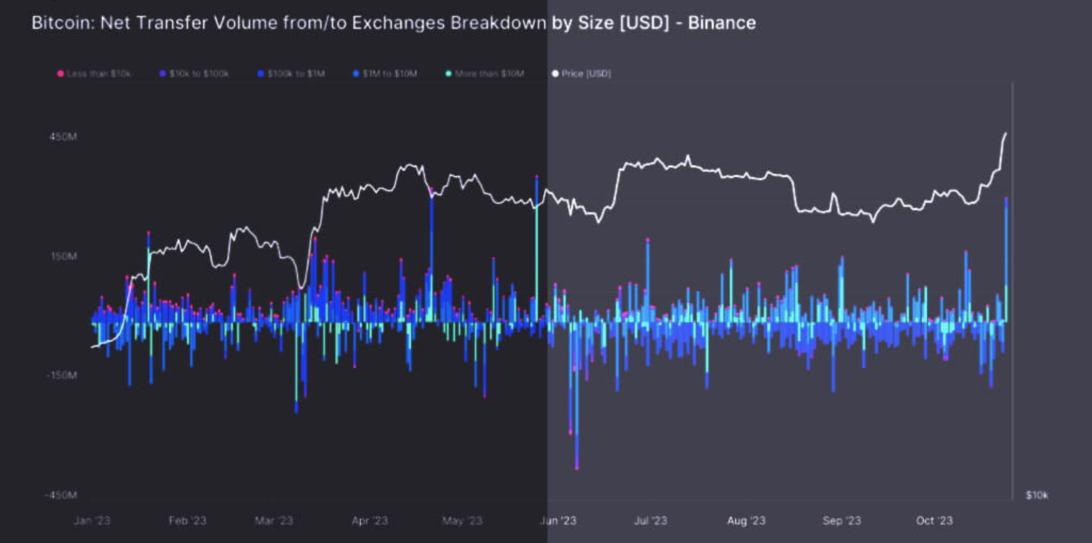Click the pink 'Less than $10k' legend dot

[60, 73]
